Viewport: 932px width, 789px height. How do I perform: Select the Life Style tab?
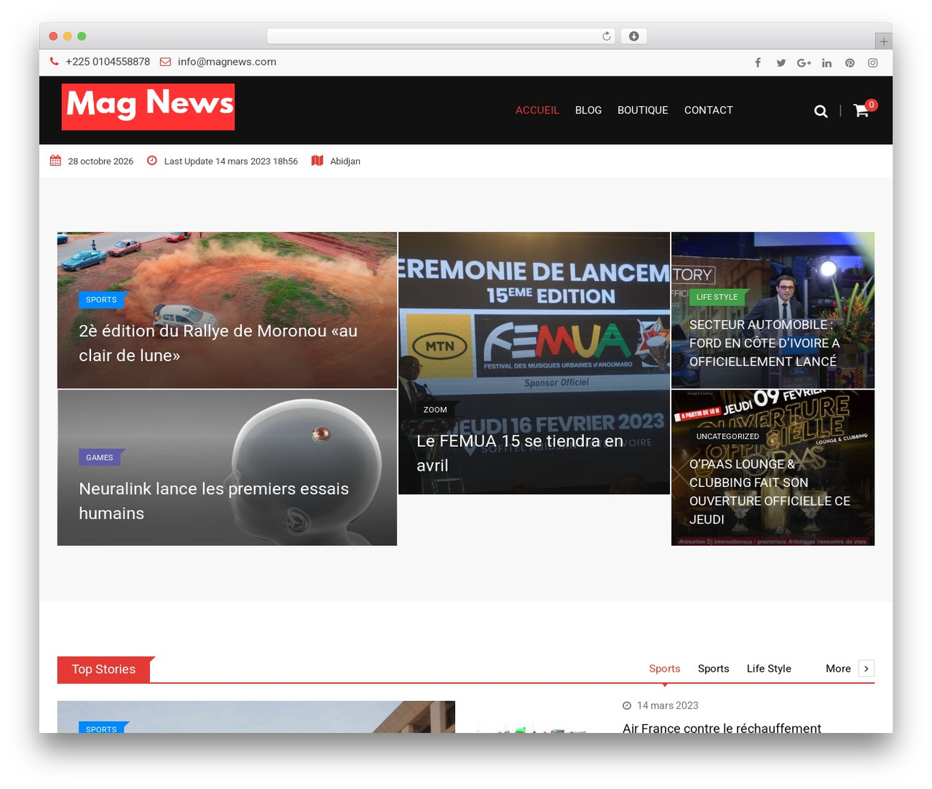tap(769, 669)
